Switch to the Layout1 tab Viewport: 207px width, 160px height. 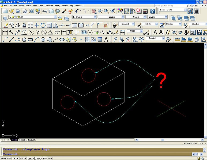click(22, 140)
